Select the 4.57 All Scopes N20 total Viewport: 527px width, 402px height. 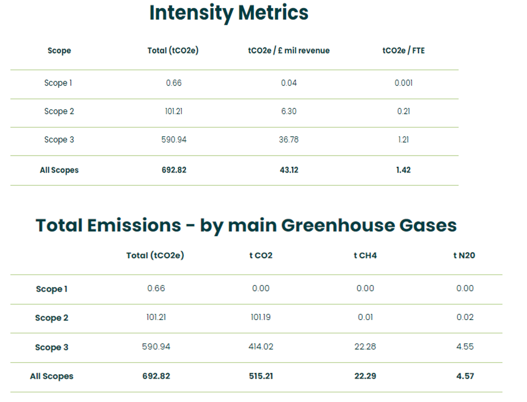tap(465, 376)
